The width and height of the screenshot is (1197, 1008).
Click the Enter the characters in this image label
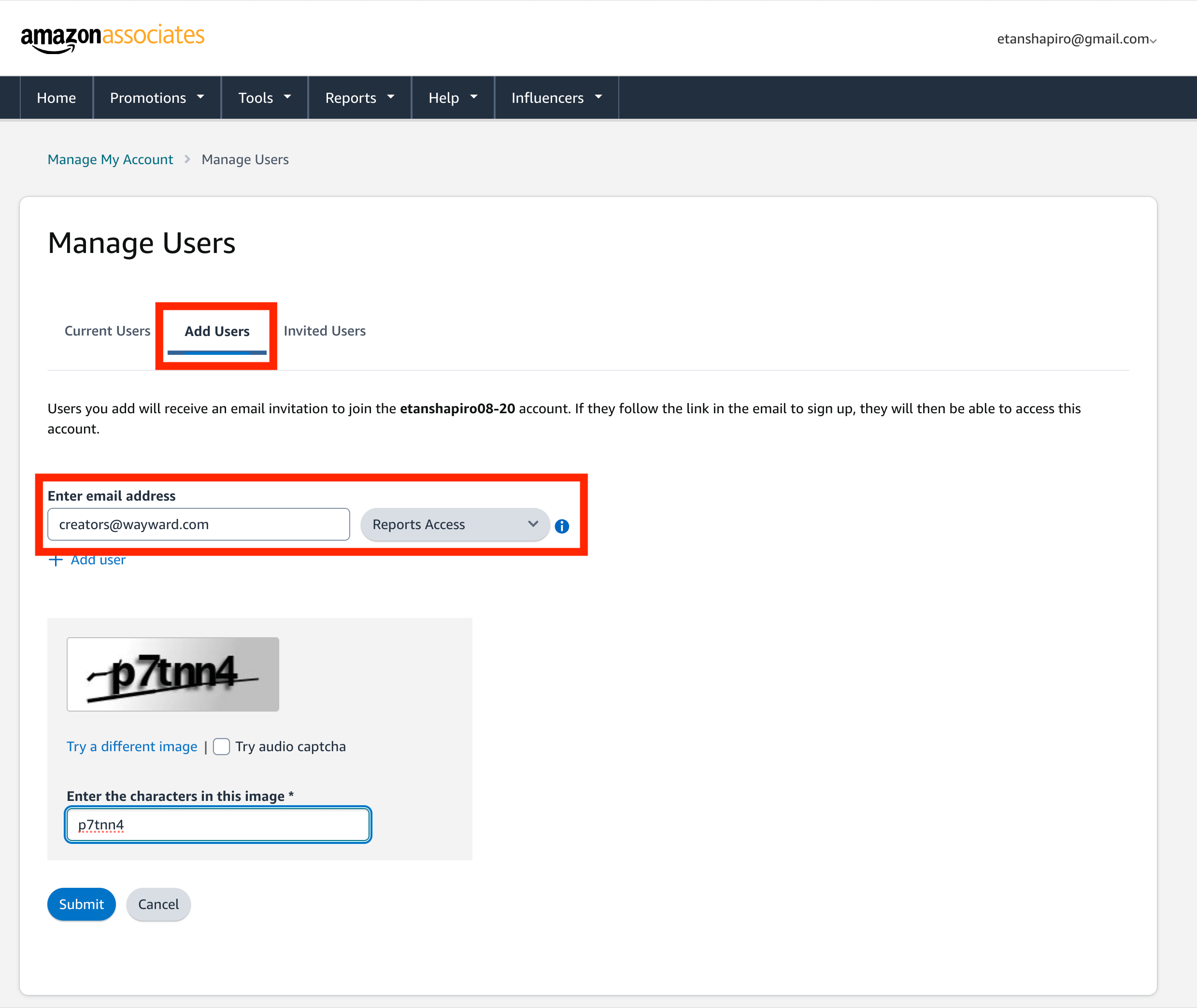(x=180, y=796)
